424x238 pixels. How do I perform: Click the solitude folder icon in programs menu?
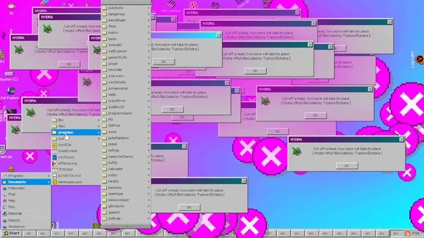[x=105, y=219]
